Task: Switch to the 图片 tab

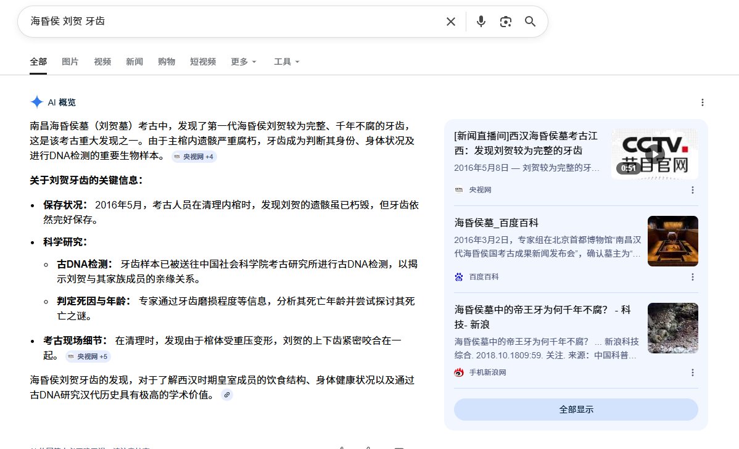Action: (x=70, y=62)
